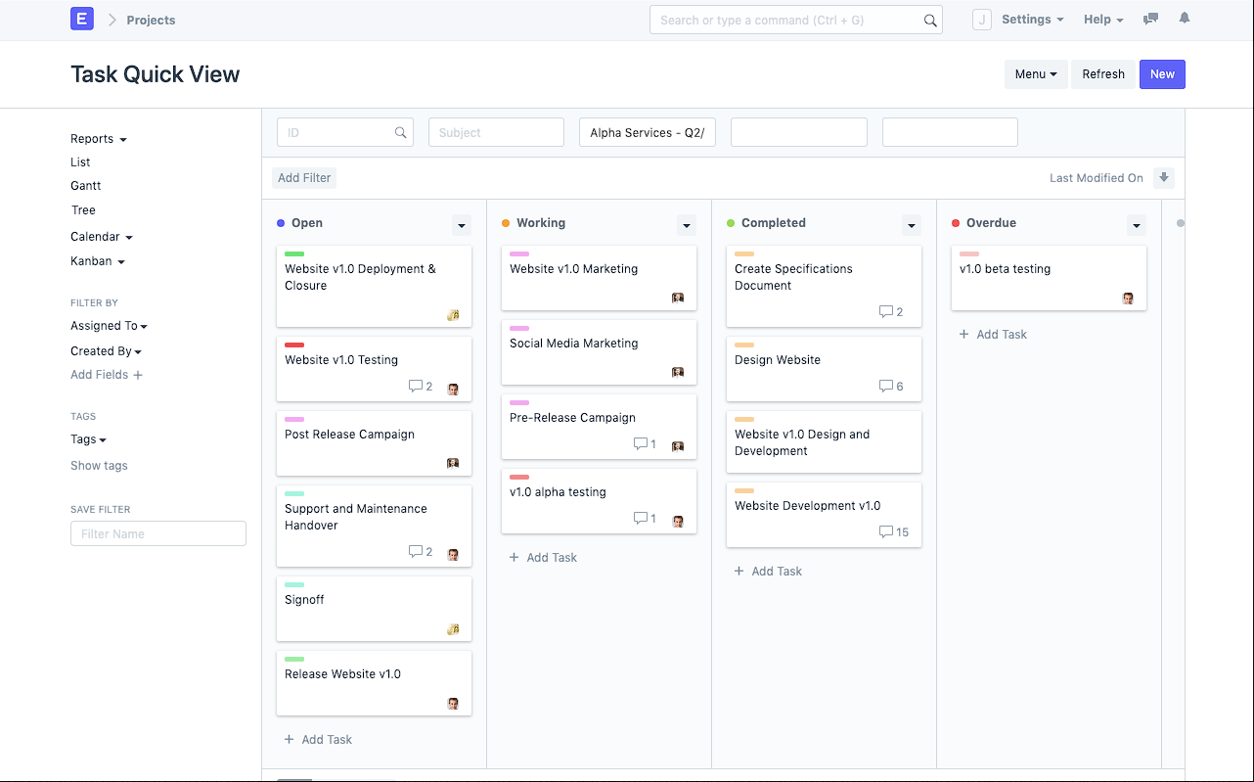Add Task in the Completed column

pyautogui.click(x=768, y=572)
